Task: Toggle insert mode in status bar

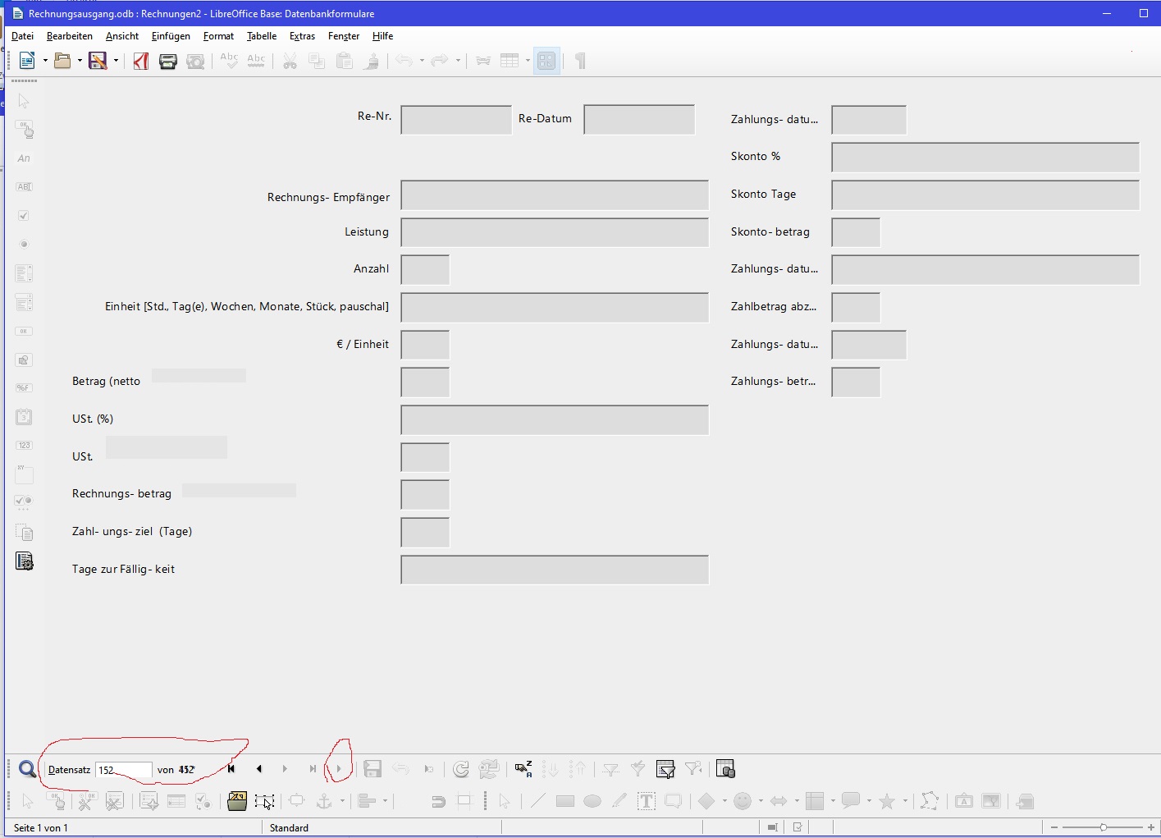Action: (771, 827)
